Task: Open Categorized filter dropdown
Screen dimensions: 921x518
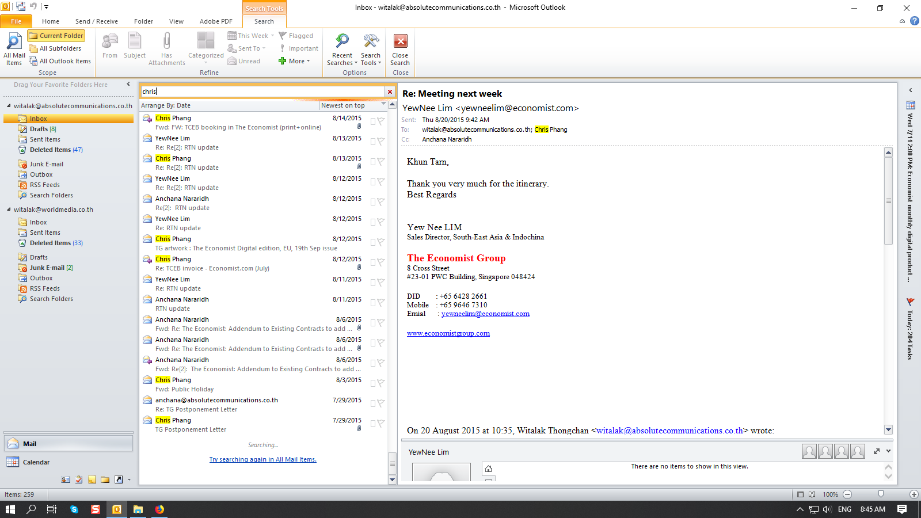Action: coord(206,49)
